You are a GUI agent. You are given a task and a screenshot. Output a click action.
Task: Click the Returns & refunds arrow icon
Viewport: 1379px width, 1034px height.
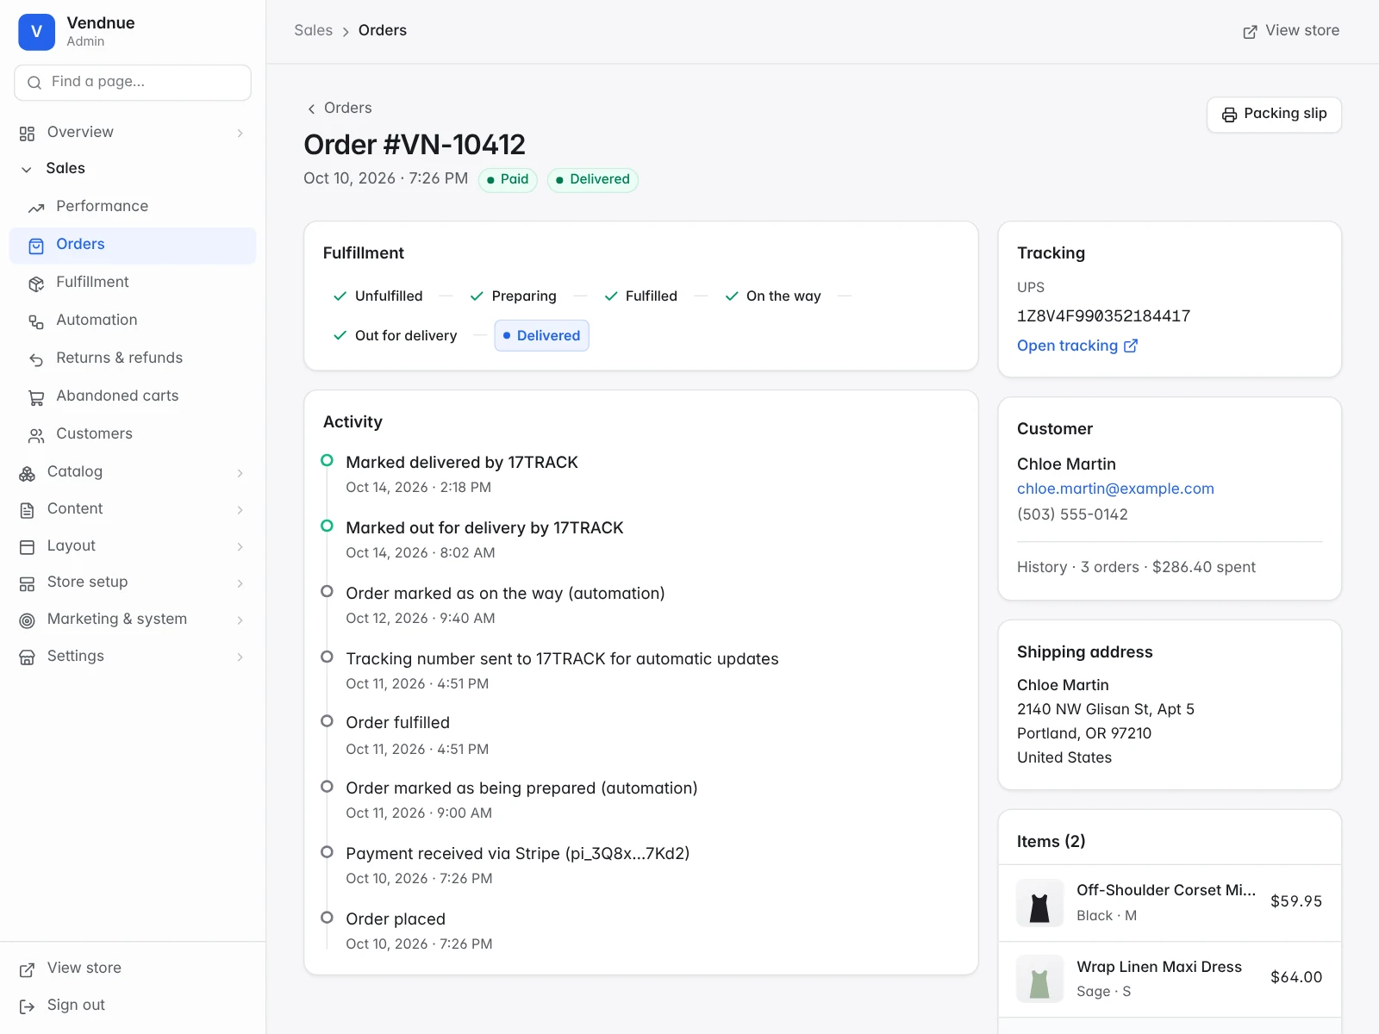[36, 359]
